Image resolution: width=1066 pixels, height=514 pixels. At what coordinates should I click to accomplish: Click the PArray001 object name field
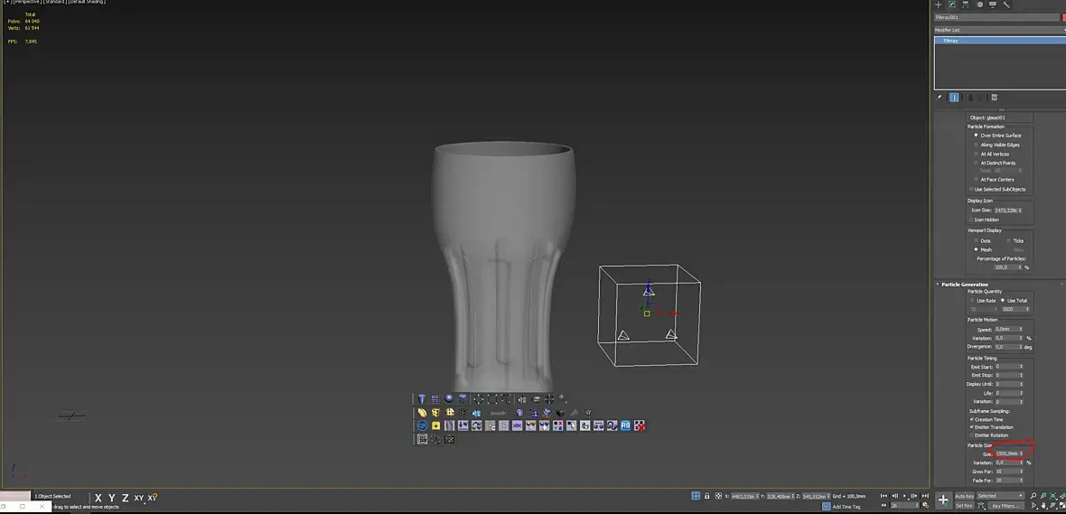tap(997, 18)
